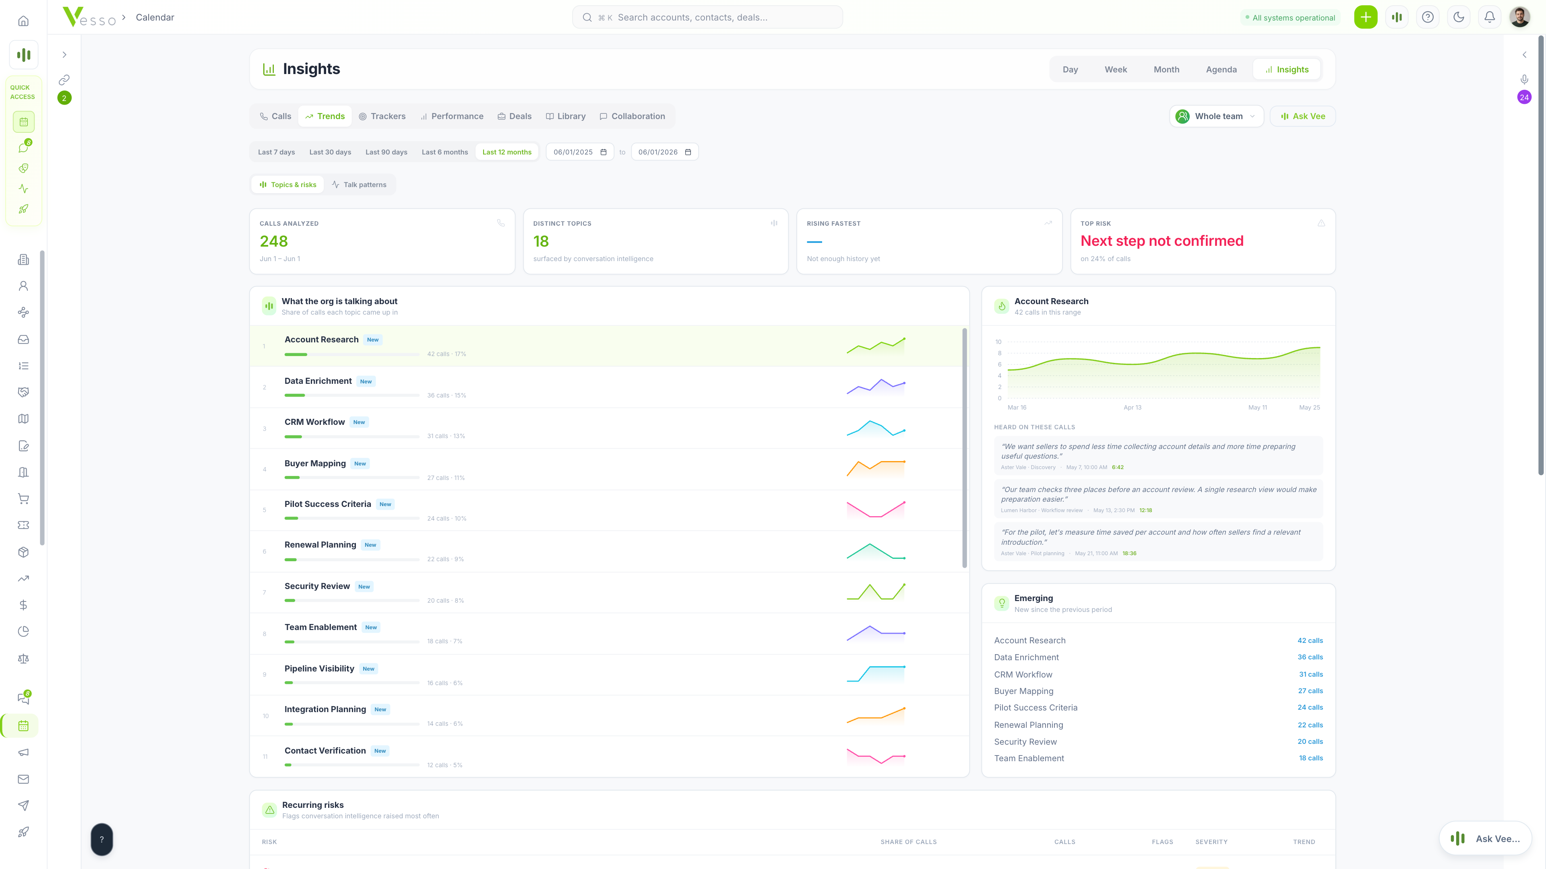Viewport: 1546px width, 869px height.
Task: Open the shopping cart sidebar icon
Action: pyautogui.click(x=23, y=499)
